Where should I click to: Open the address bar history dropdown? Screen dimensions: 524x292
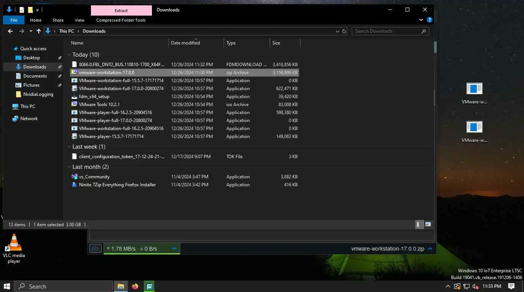click(337, 31)
